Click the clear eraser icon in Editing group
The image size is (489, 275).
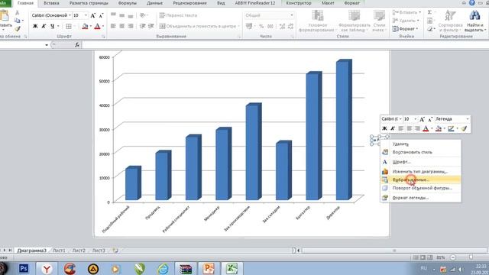click(x=430, y=29)
